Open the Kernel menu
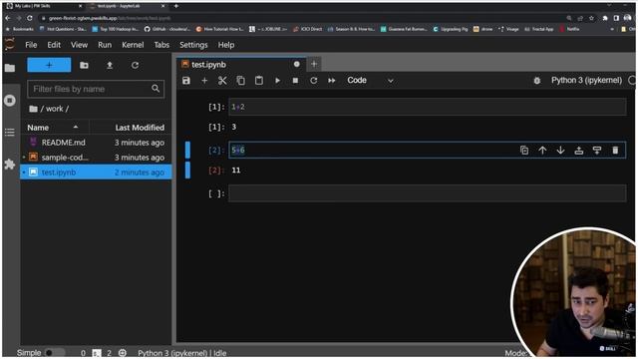 (133, 45)
